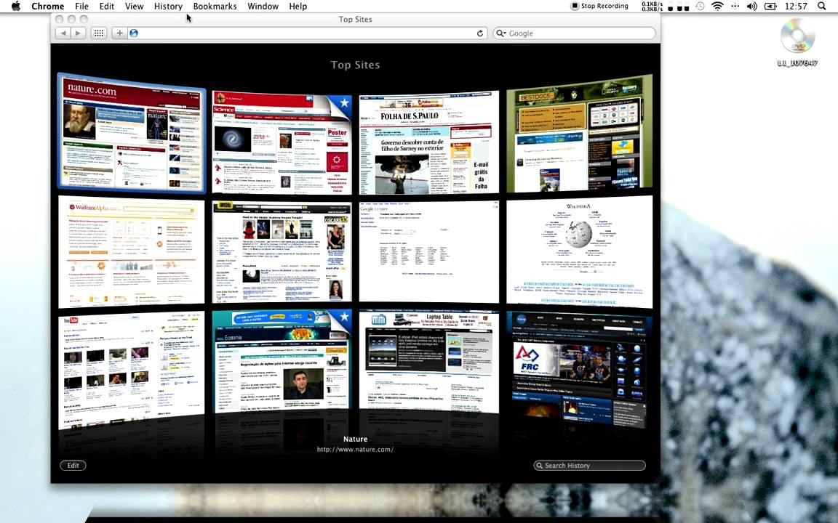Click the blue star corner on Economia thumbnail

(342, 319)
